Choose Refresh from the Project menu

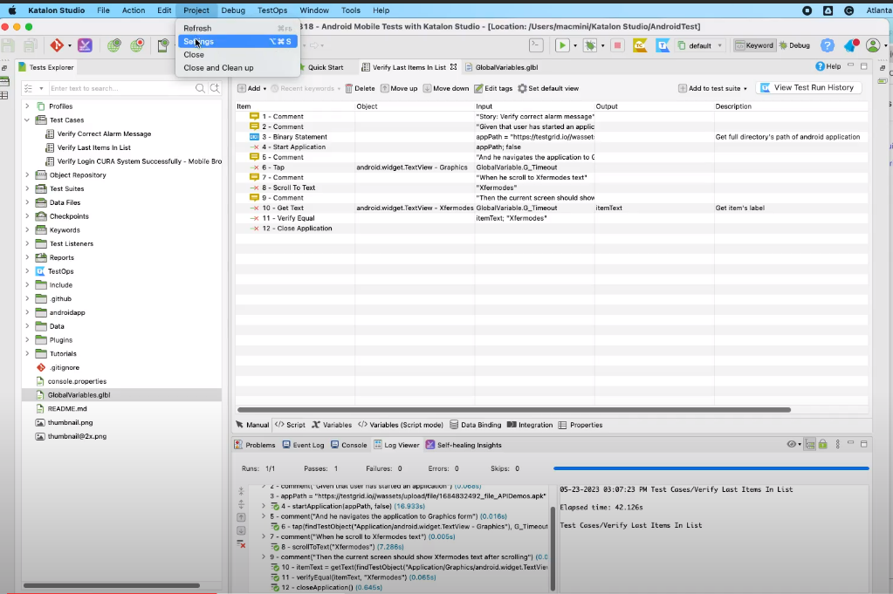pyautogui.click(x=237, y=28)
